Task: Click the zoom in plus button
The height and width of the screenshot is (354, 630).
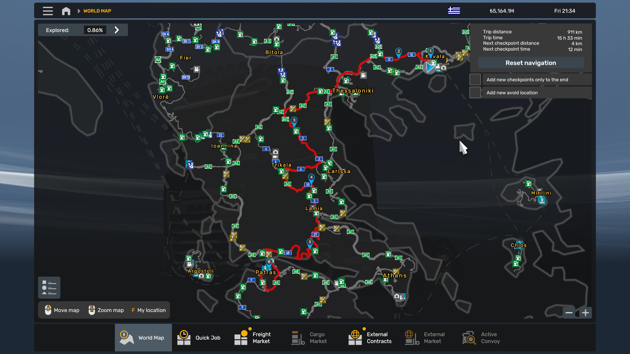Action: point(585,313)
